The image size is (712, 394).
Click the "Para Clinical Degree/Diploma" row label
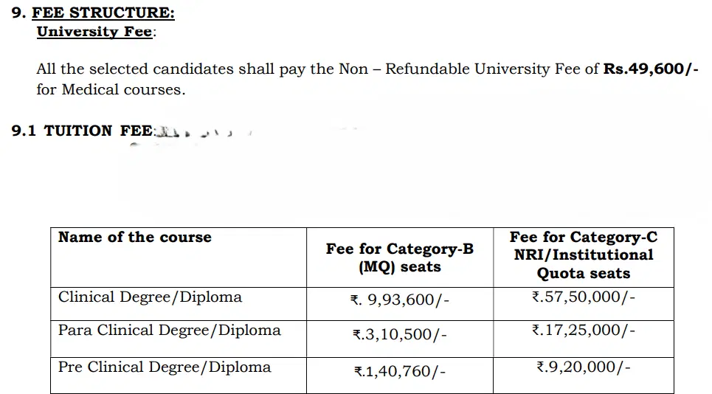pos(169,330)
